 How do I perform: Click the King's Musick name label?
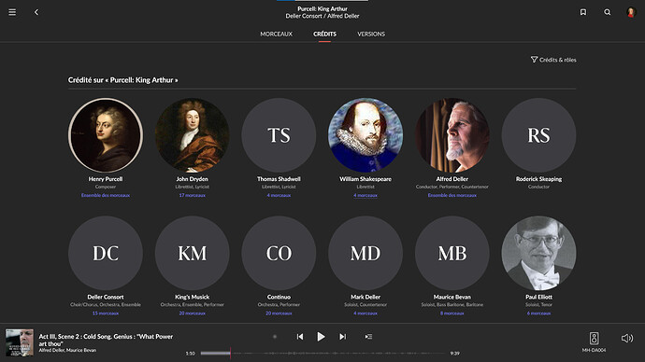pos(193,297)
